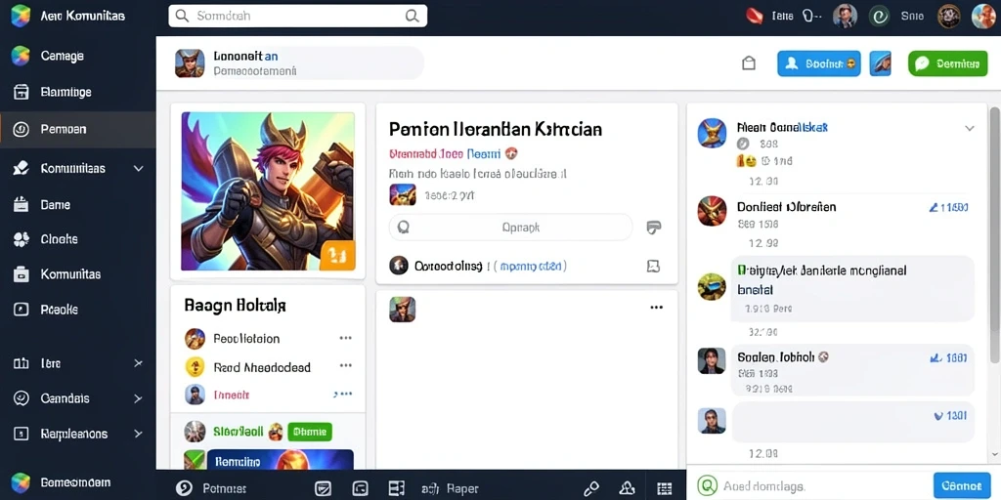Click the right panel vertical scrollbar
This screenshot has width=1001, height=500.
click(994, 236)
